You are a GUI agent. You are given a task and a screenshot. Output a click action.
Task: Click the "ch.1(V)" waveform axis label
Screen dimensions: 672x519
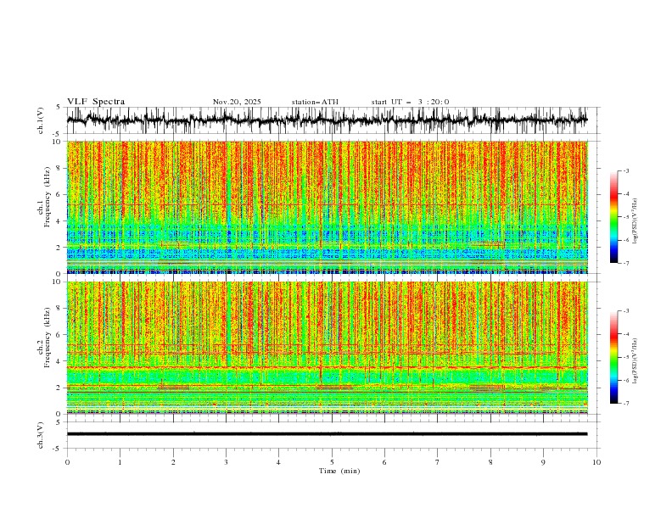tap(41, 120)
